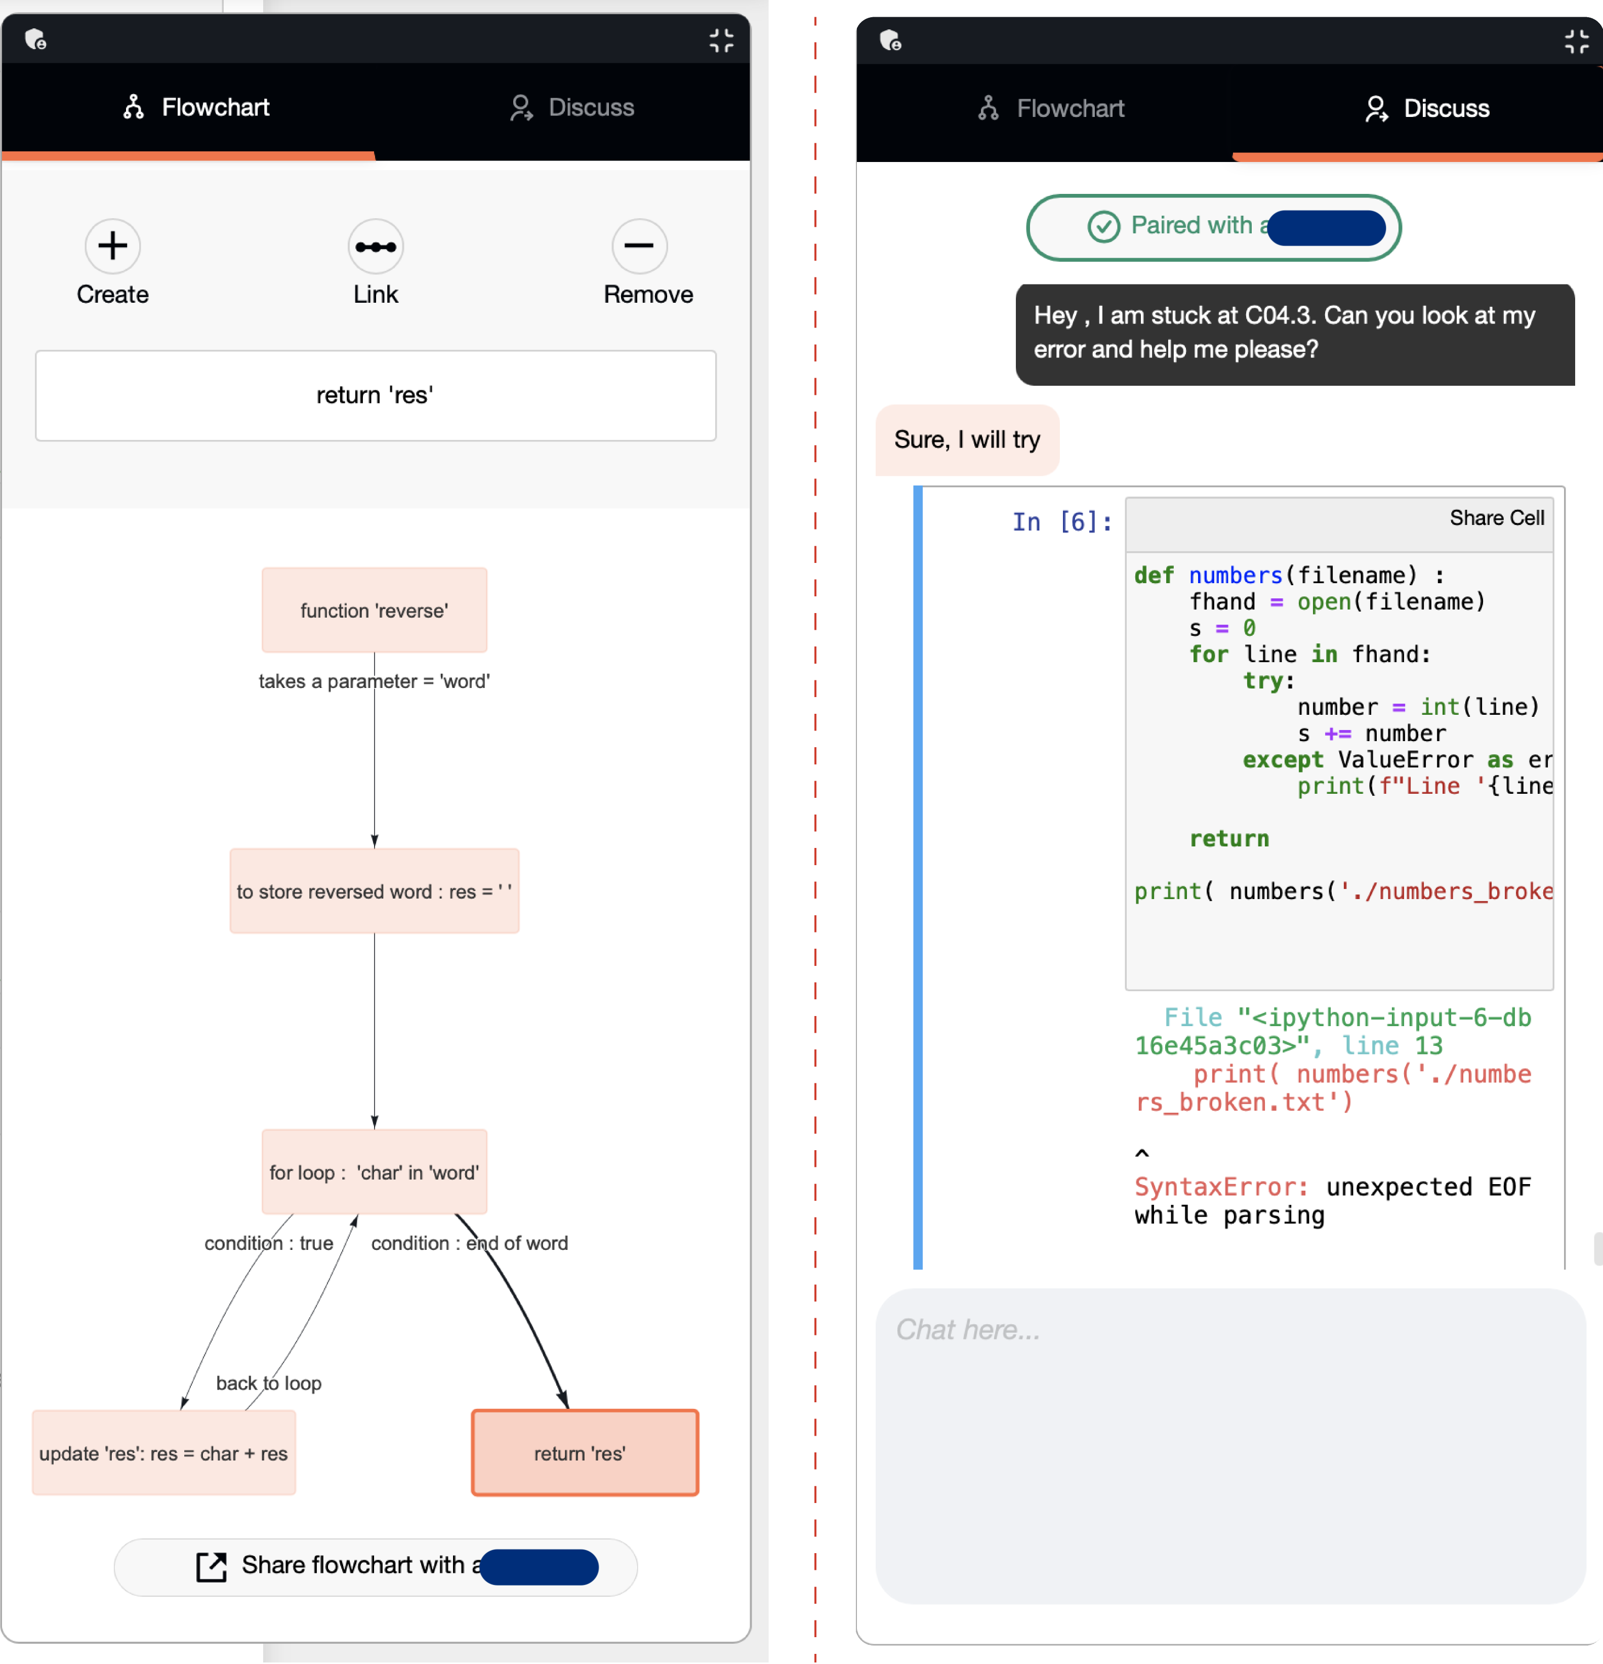
Task: Click the shield logo in left panel
Action: 35,39
